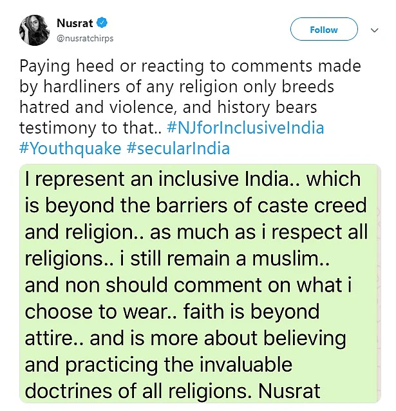
Task: Click the phrase 'barriers of caste creed'
Action: 261,205
